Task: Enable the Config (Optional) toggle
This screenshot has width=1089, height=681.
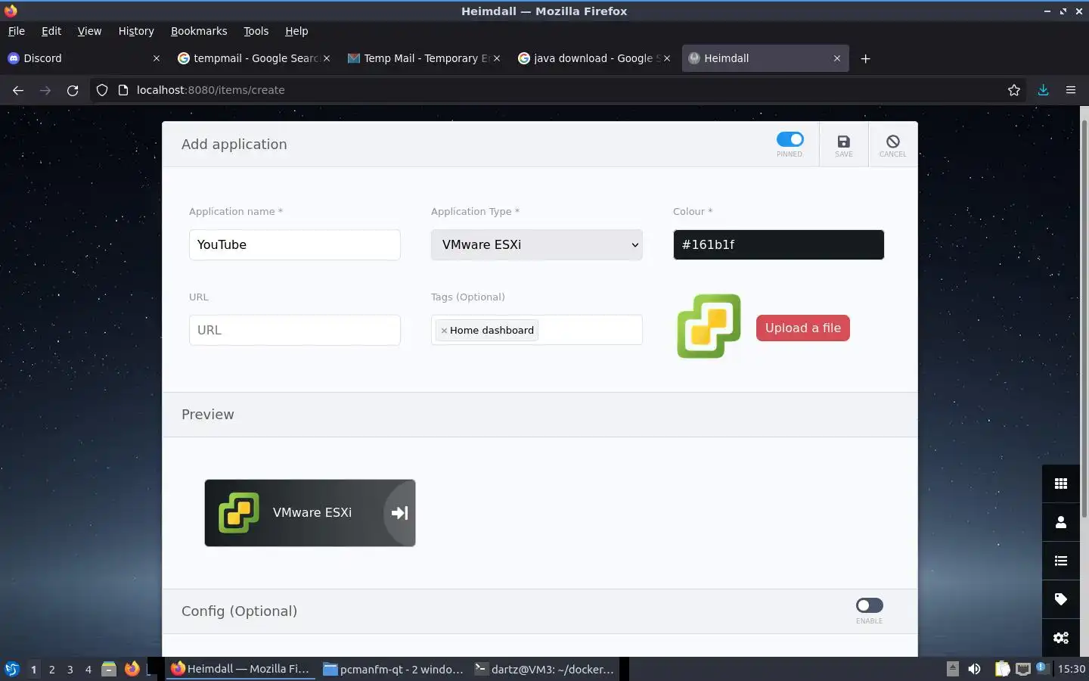Action: 869,605
